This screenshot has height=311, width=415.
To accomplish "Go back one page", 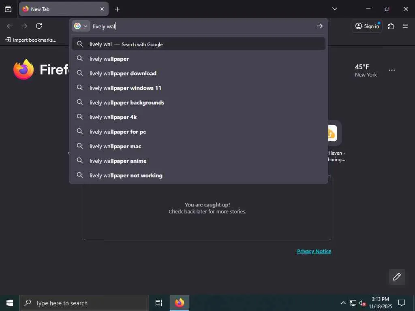I will tap(10, 26).
